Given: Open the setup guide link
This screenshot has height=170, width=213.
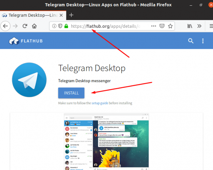Looking at the screenshot, I should point(100,103).
